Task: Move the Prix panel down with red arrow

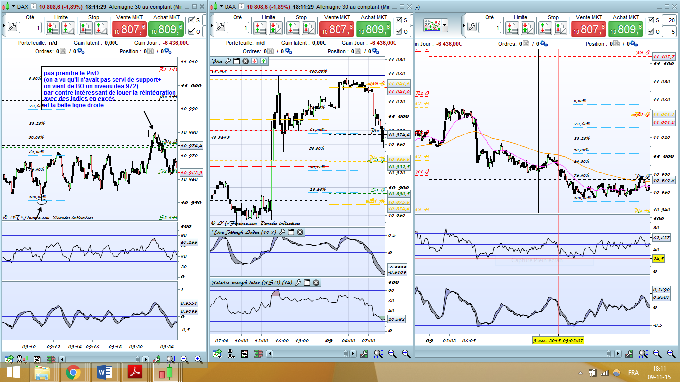Action: coord(254,61)
